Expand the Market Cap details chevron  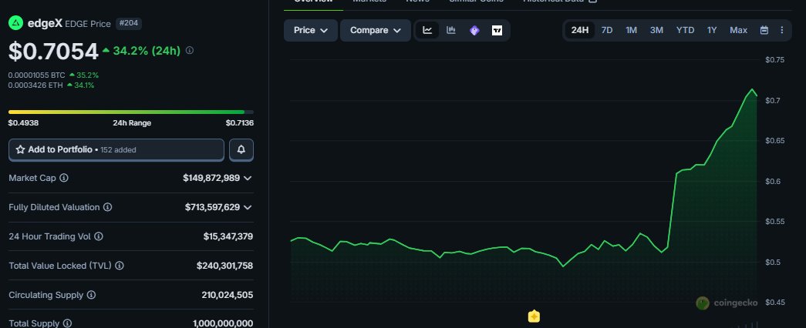coord(248,178)
